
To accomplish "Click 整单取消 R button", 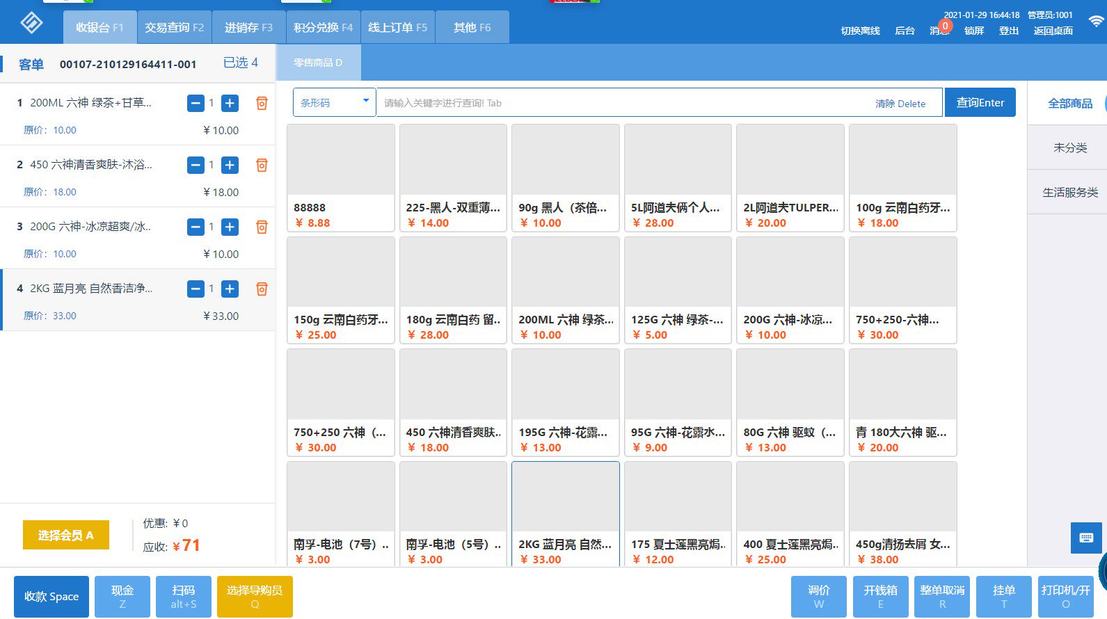I will point(943,597).
